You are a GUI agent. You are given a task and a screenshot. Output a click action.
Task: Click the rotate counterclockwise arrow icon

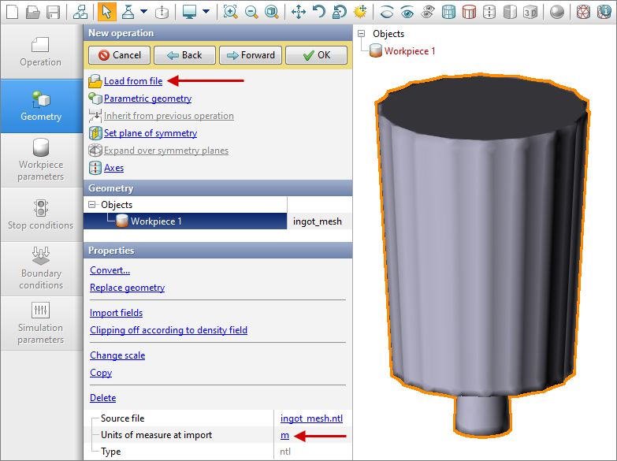point(319,12)
